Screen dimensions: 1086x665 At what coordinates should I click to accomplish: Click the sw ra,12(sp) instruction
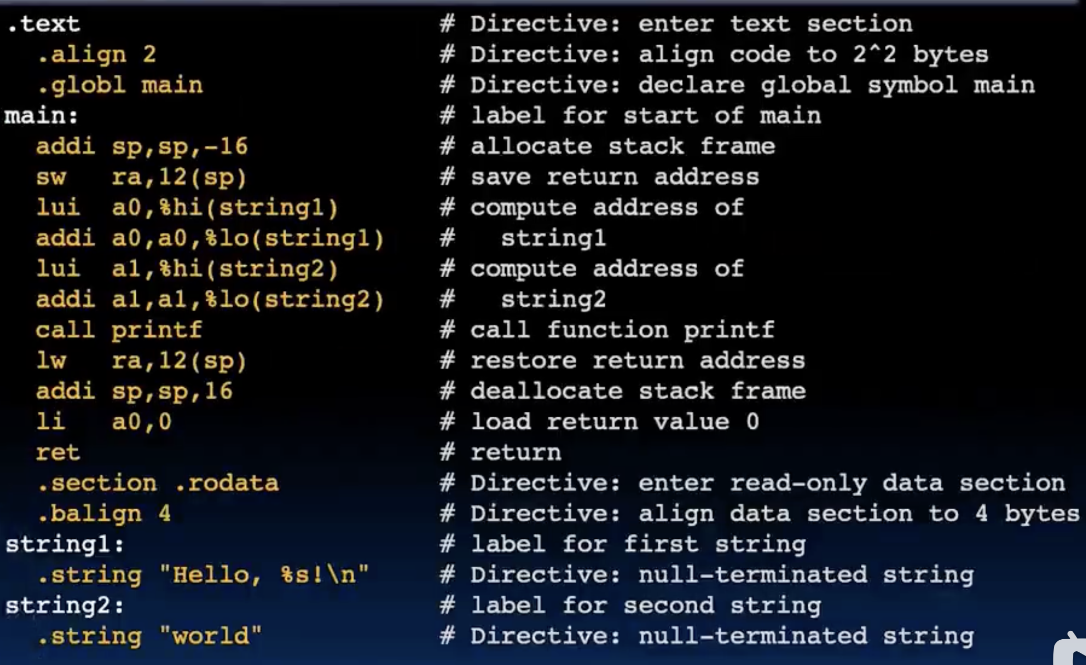[141, 177]
